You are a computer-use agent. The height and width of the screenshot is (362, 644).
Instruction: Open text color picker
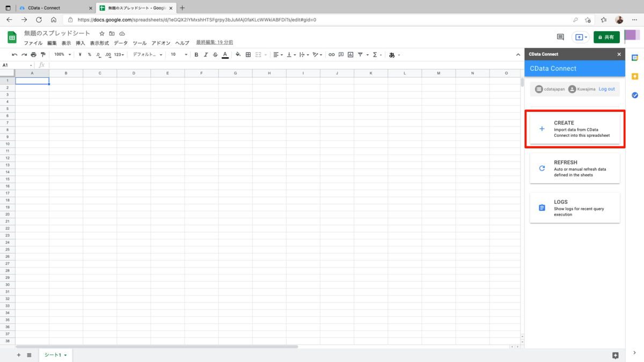pyautogui.click(x=225, y=55)
